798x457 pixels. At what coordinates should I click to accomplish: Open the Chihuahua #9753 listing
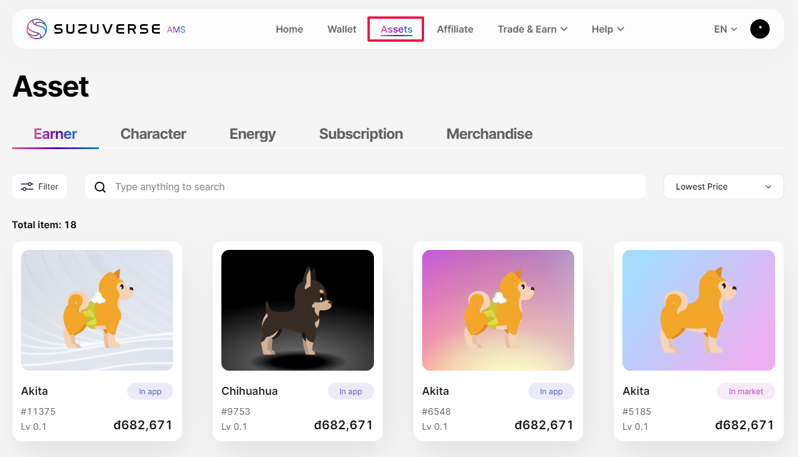[x=297, y=310]
